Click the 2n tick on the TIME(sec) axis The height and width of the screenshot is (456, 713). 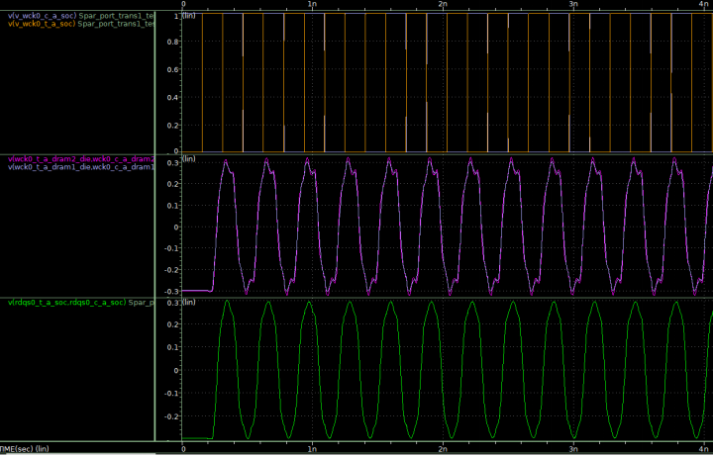tap(443, 449)
